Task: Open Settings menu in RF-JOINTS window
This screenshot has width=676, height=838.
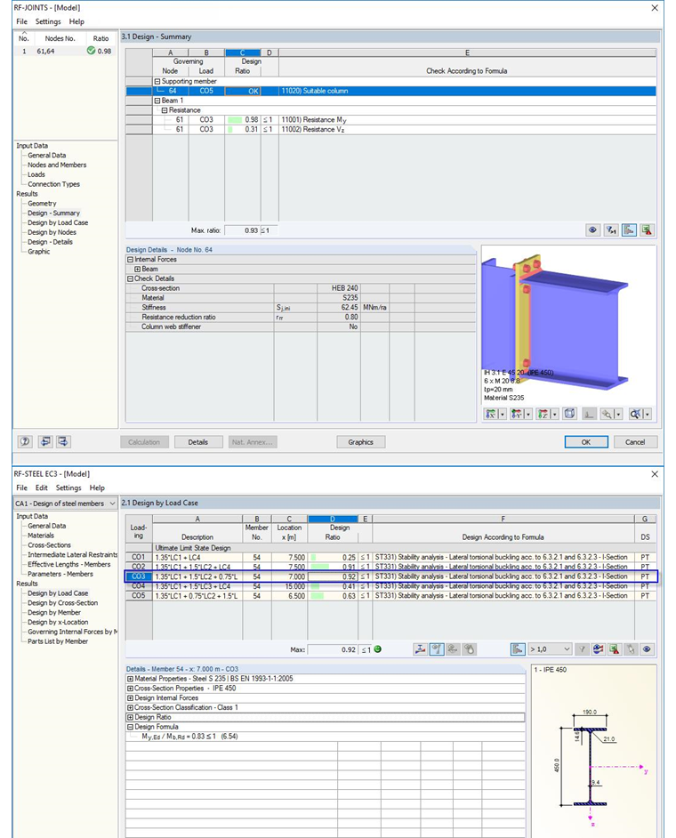Action: tap(48, 21)
